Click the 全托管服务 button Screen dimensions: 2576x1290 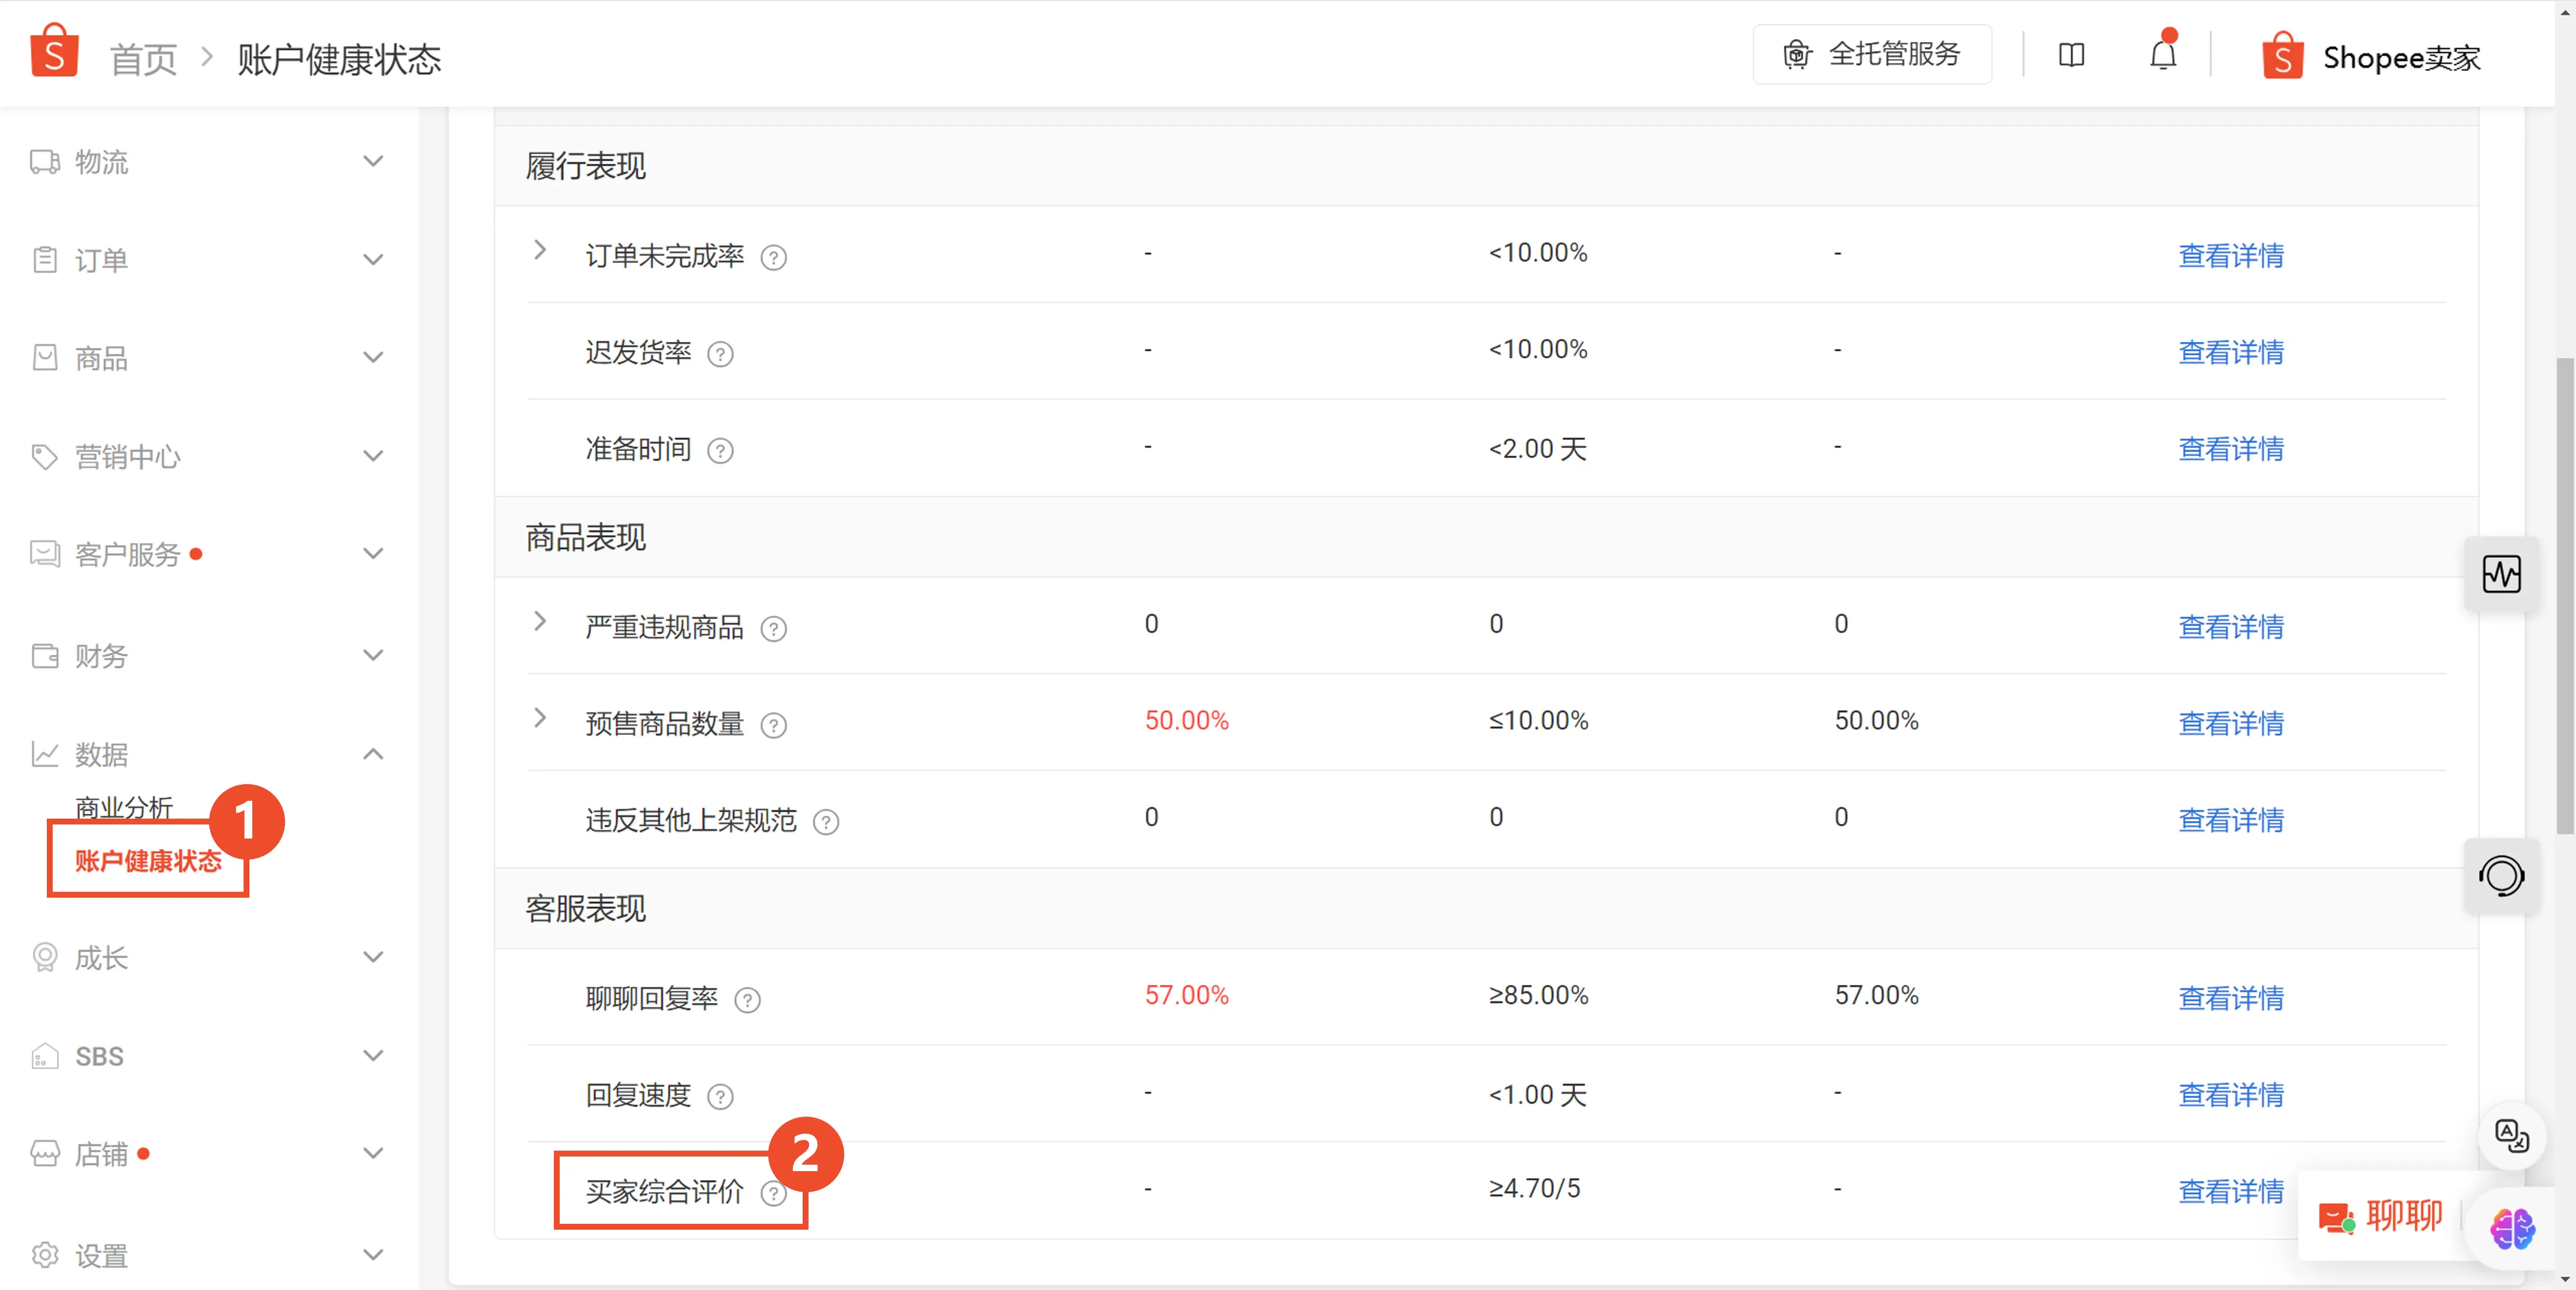1872,55
